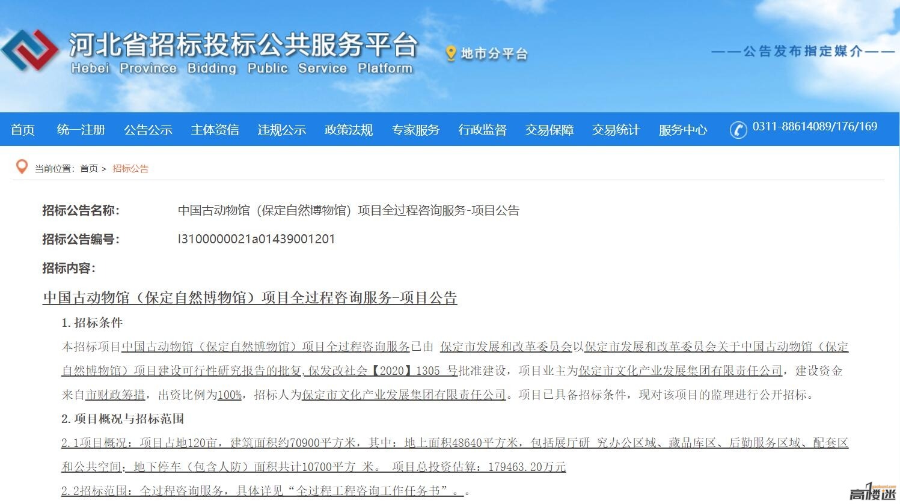The image size is (900, 504).
Task: Open 交易统计 navigation item
Action: [615, 130]
